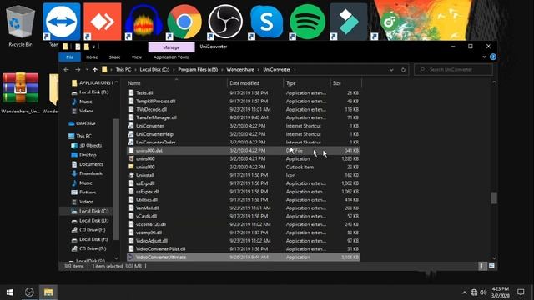This screenshot has width=534, height=300.
Task: Refresh the current folder view
Action: [x=403, y=70]
